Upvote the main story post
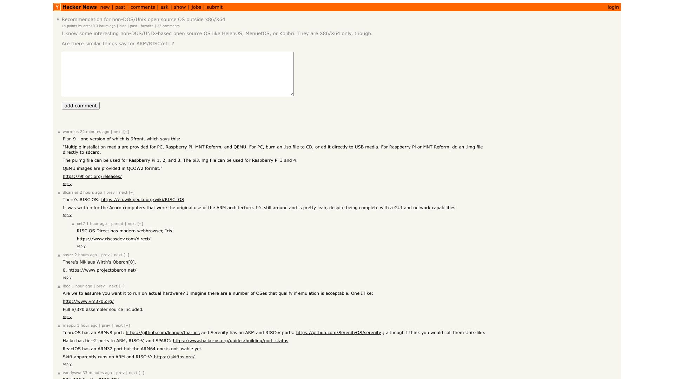 click(58, 19)
